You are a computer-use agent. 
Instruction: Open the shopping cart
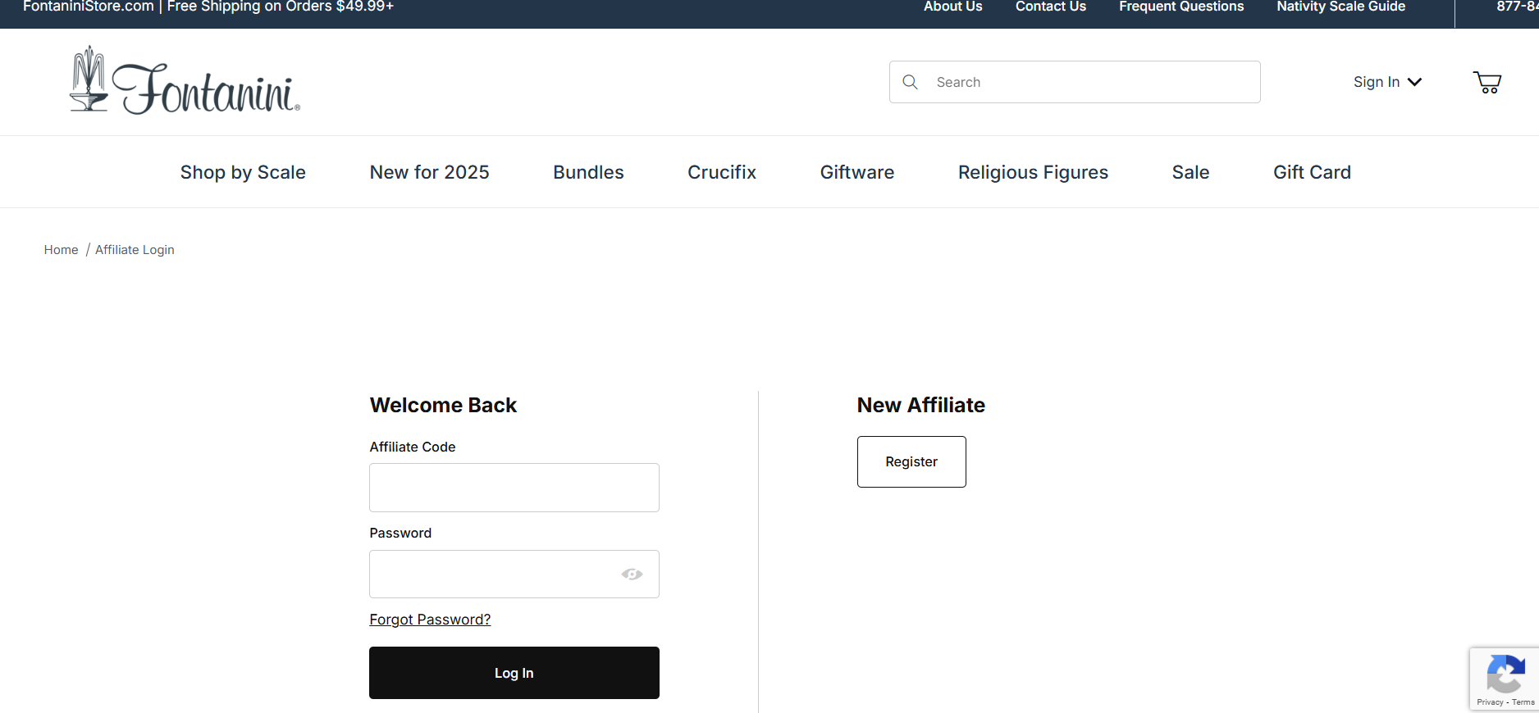coord(1486,82)
